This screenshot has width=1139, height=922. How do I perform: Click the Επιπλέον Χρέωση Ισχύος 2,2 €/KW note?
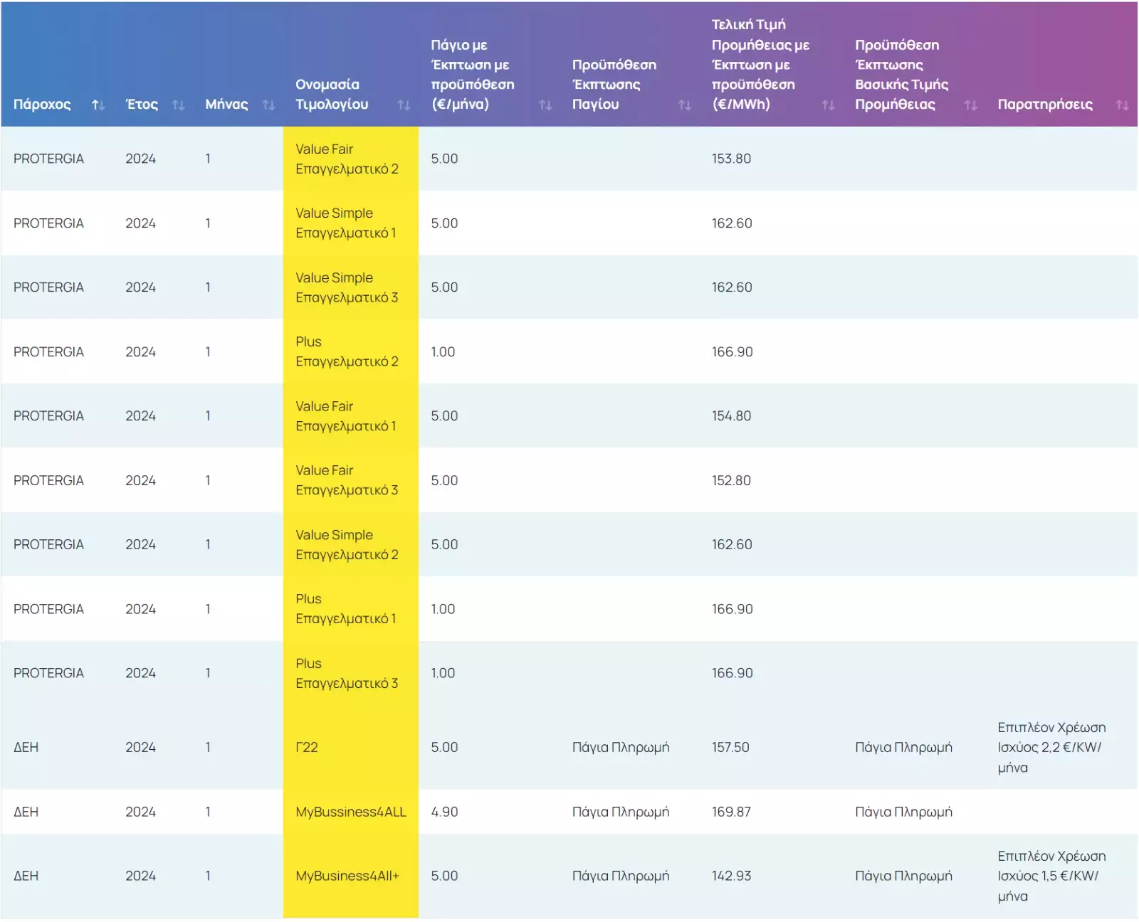1051,748
